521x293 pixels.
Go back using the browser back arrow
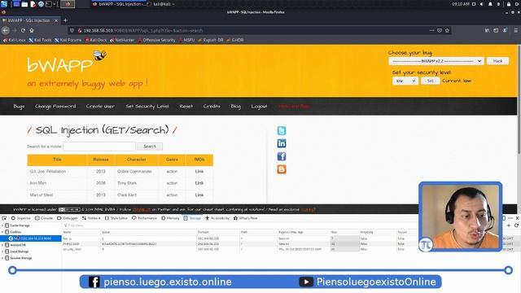tap(6, 30)
